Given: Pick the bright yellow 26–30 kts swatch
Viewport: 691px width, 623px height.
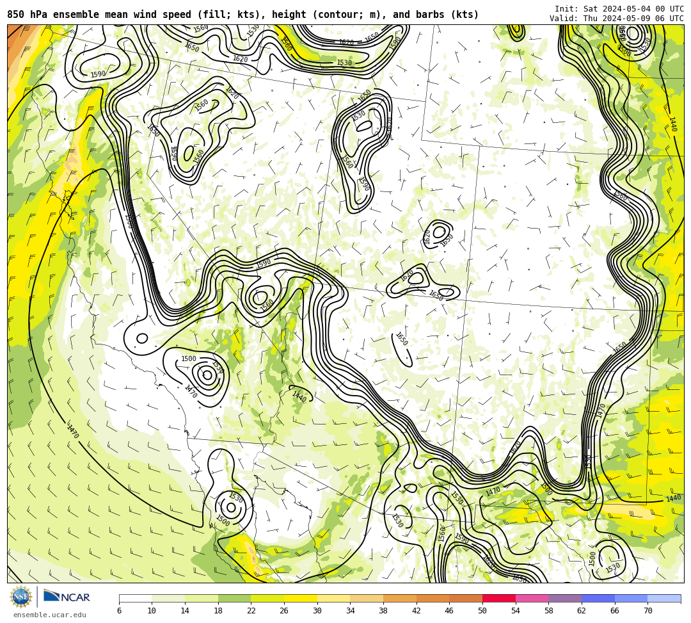Looking at the screenshot, I should pos(301,598).
